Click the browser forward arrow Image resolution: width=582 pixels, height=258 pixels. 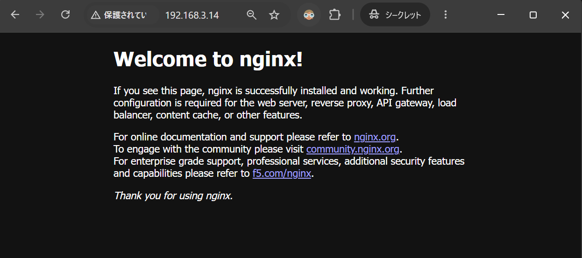pos(40,15)
